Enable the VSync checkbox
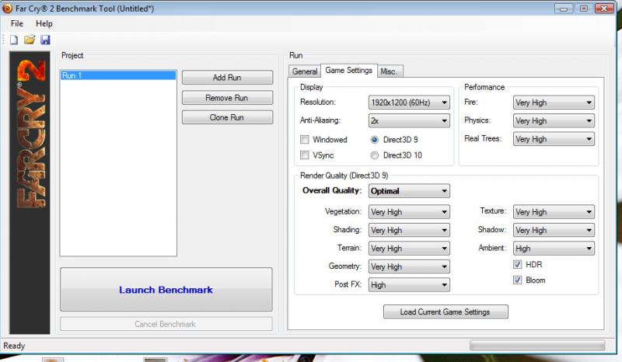Screen dimensions: 622x362 pyautogui.click(x=305, y=155)
